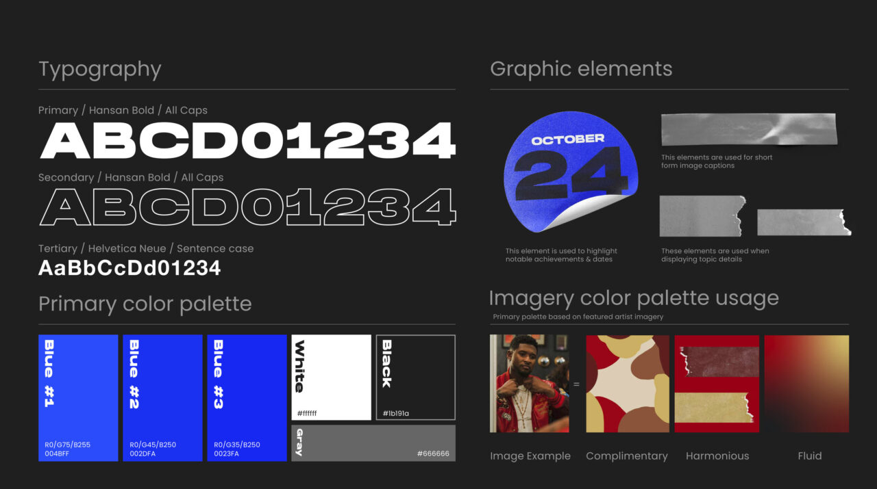Select the White #ffffff swatch
The image size is (877, 489).
click(330, 376)
